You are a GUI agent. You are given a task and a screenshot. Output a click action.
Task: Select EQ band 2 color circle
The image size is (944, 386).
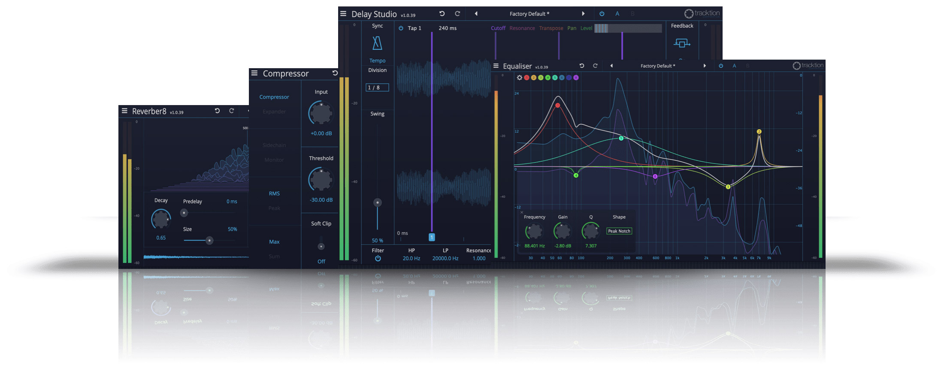[x=533, y=78]
